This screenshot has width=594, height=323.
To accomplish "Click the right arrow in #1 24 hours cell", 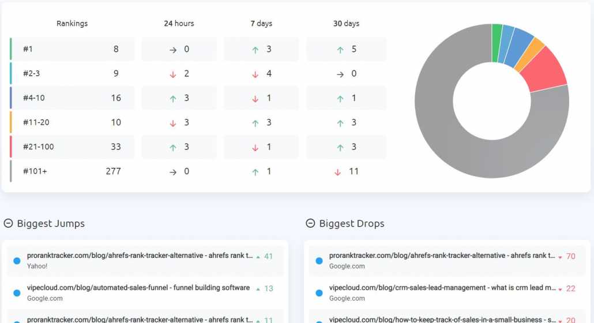I will [173, 50].
